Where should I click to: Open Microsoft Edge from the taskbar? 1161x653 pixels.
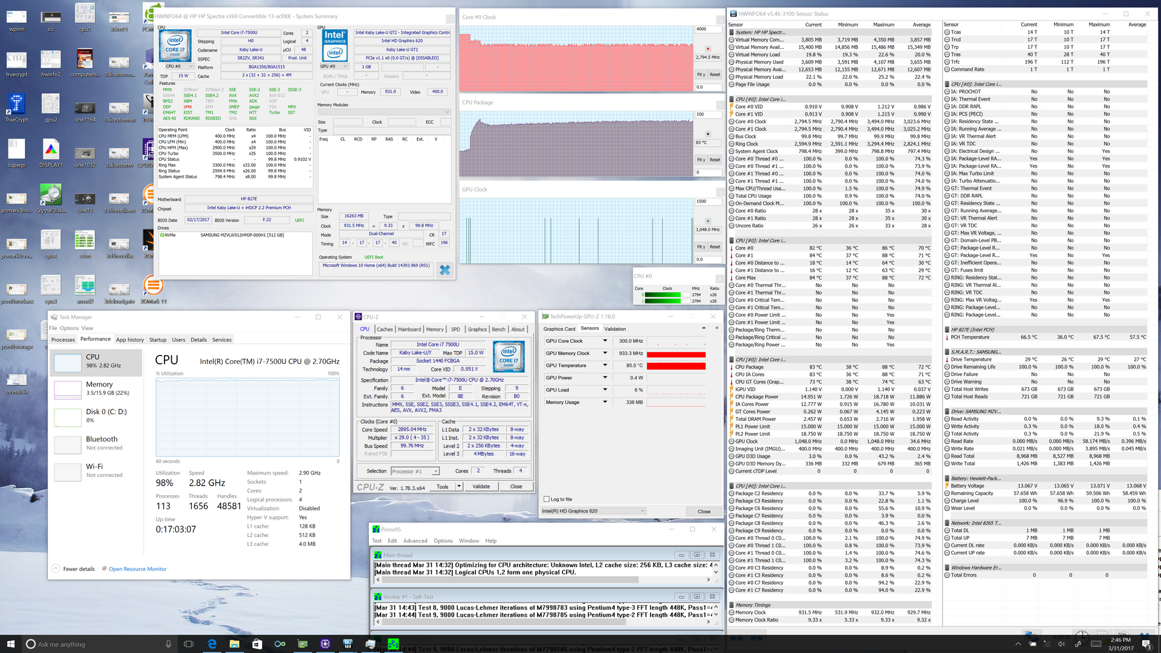pyautogui.click(x=212, y=644)
